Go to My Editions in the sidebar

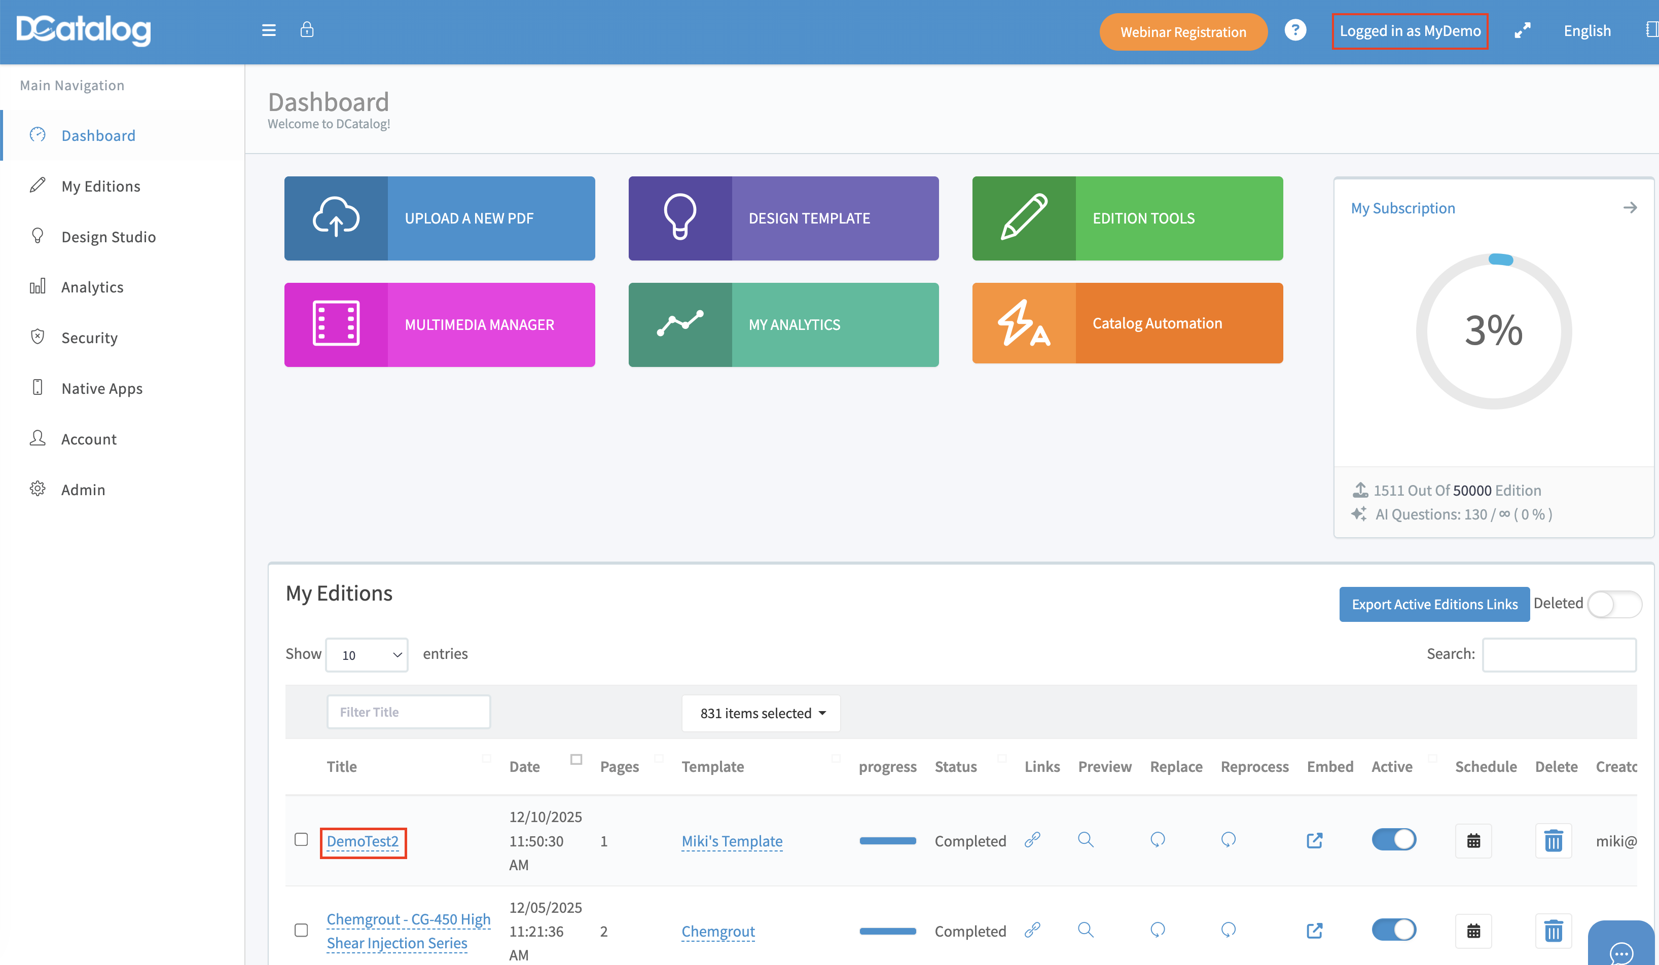click(101, 187)
